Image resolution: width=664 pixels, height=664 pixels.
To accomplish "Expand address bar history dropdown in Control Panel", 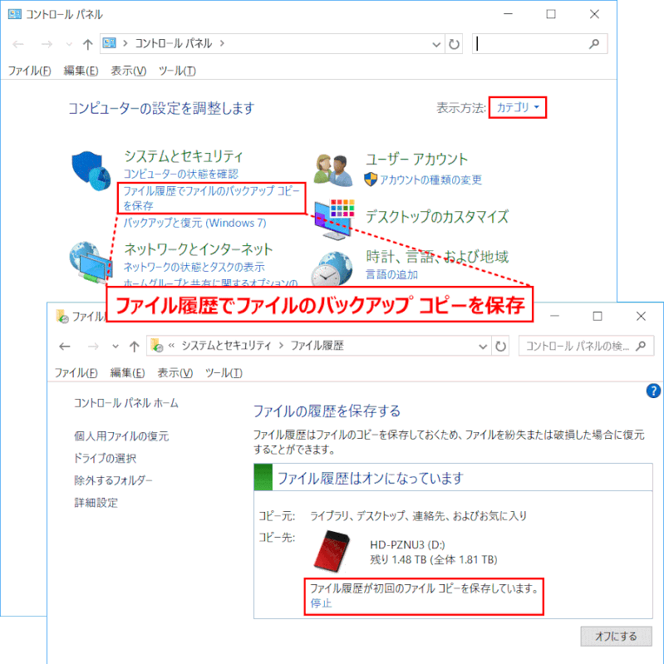I will coord(436,44).
